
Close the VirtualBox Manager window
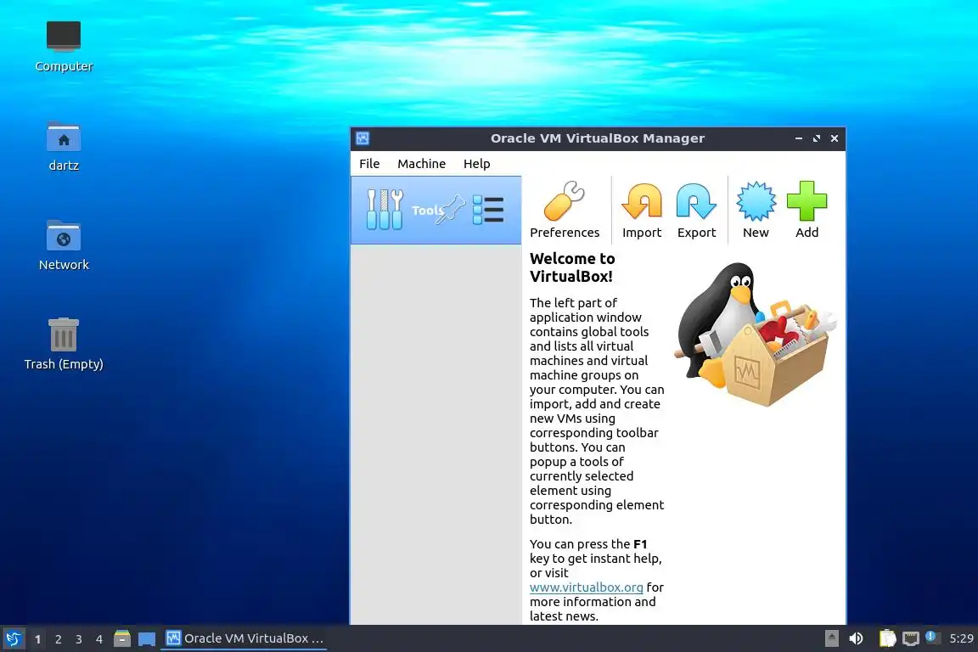[834, 138]
